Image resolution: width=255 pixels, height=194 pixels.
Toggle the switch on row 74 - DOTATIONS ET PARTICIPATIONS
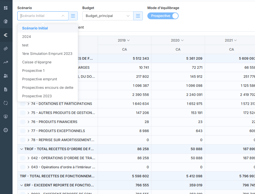click(x=23, y=104)
